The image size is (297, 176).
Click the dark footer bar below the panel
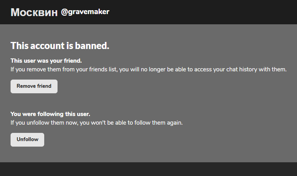point(148,169)
